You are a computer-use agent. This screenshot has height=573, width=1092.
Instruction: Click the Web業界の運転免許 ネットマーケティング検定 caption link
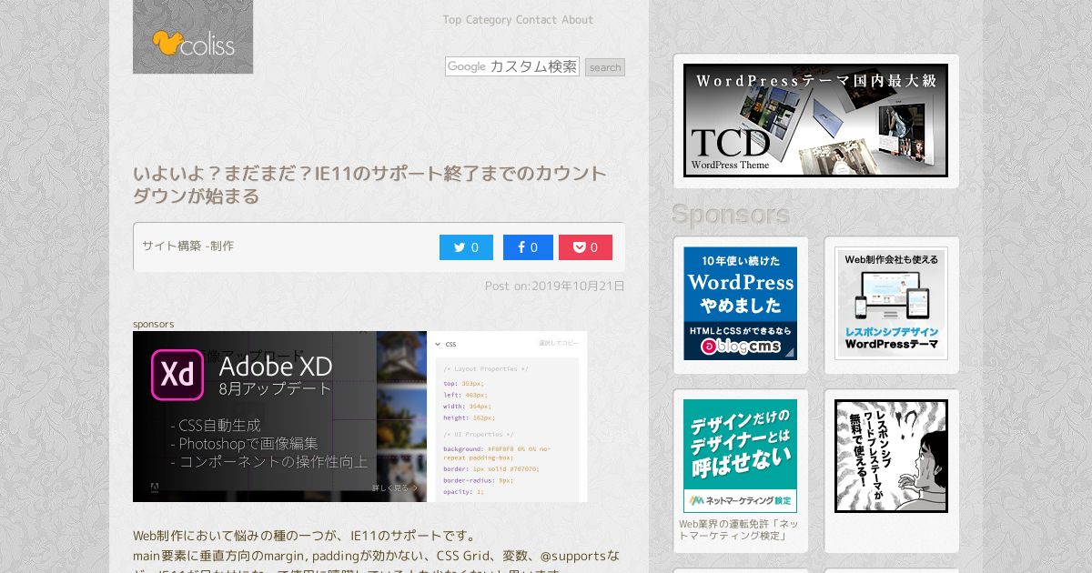[739, 529]
